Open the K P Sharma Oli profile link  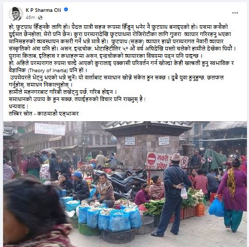[x=43, y=10]
